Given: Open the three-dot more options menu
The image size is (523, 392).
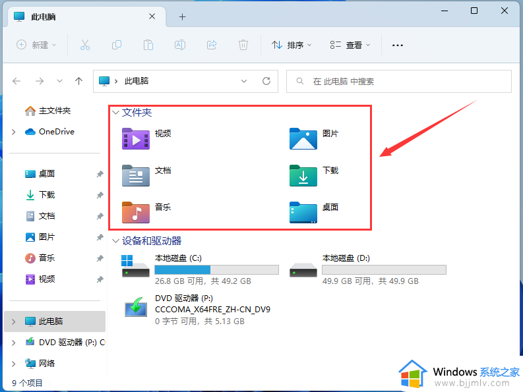Looking at the screenshot, I should [x=397, y=45].
